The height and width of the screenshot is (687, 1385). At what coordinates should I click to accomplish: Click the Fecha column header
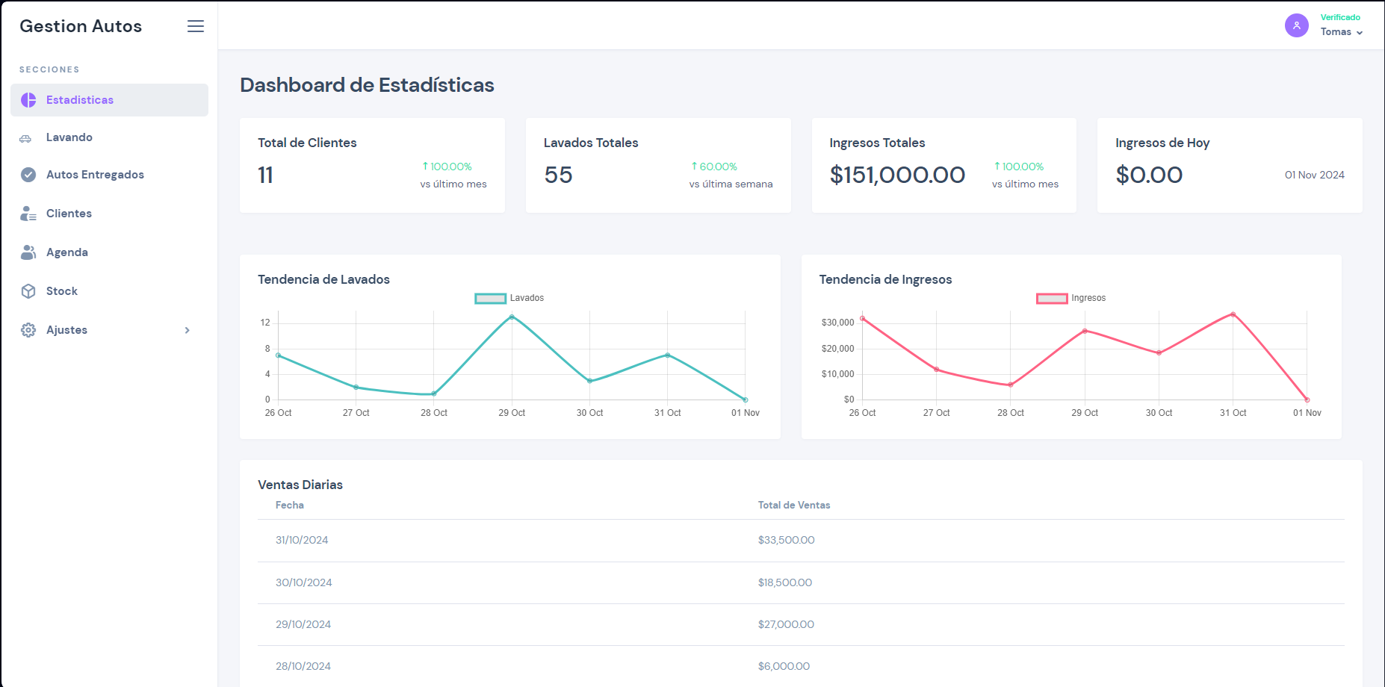coord(290,506)
